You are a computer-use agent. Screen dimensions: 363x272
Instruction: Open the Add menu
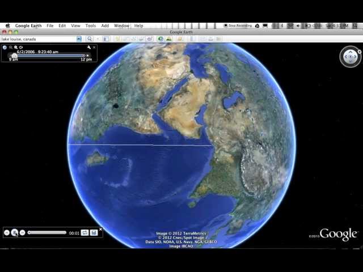click(105, 25)
